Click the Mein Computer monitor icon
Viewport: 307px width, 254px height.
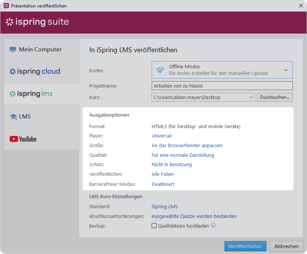[13, 50]
